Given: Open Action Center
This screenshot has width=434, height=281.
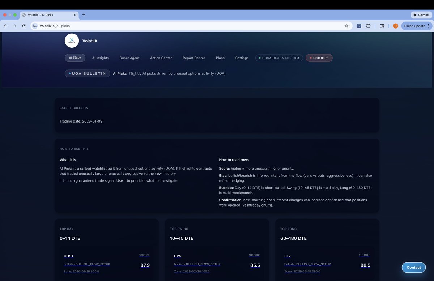Looking at the screenshot, I should (x=161, y=58).
